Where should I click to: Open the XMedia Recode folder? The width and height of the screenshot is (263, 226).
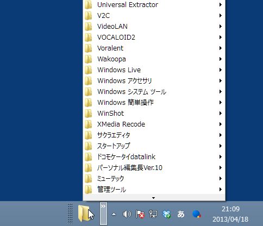(154, 124)
